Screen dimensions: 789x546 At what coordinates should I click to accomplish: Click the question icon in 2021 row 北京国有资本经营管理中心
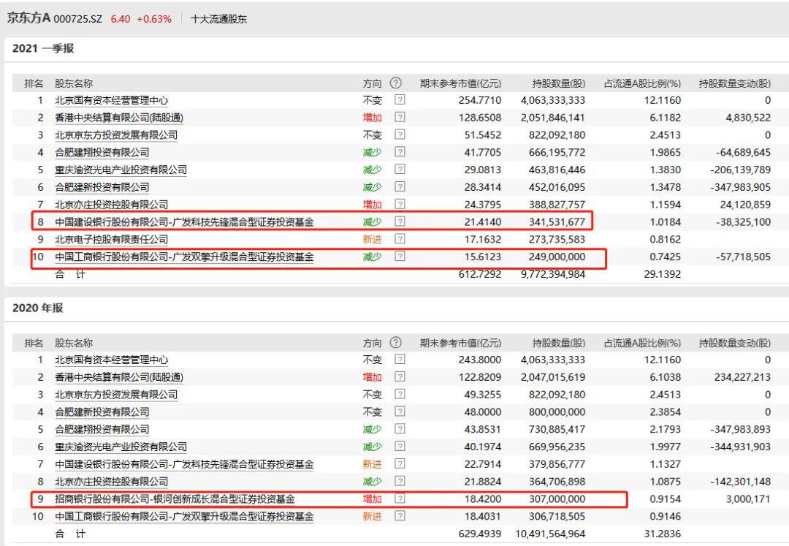(x=400, y=99)
